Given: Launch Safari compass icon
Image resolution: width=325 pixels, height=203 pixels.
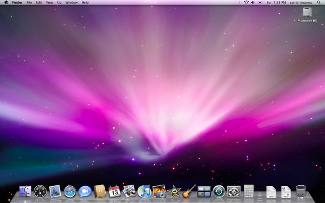Looking at the screenshot, I should tap(70, 192).
